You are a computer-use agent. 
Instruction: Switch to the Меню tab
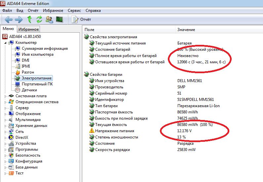(x=8, y=29)
